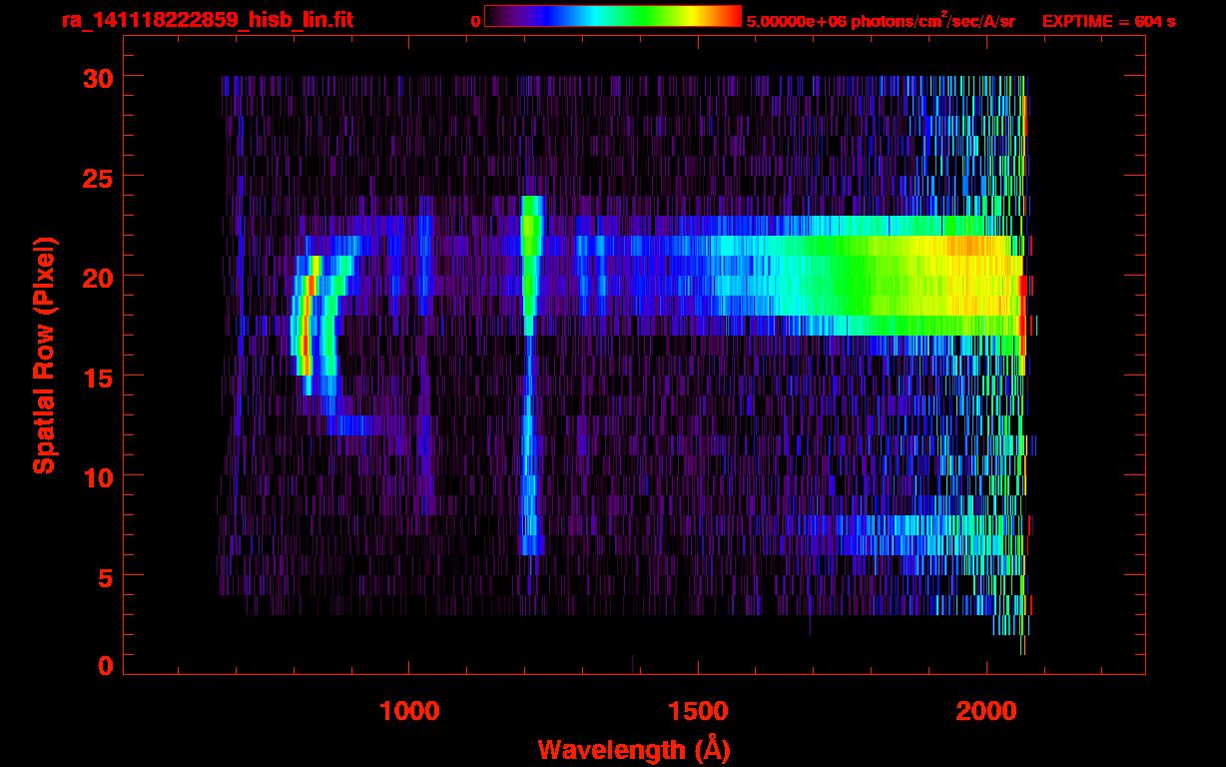Viewport: 1226px width, 767px height.
Task: Click the x-axis tick label 1500
Action: pyautogui.click(x=698, y=709)
